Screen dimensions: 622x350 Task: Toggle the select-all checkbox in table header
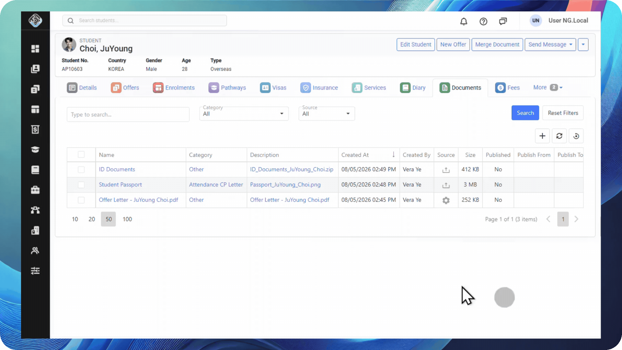coord(81,155)
